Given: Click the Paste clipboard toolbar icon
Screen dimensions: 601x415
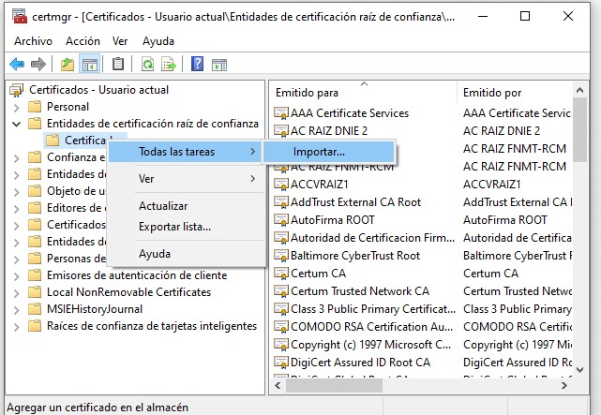Looking at the screenshot, I should click(118, 64).
